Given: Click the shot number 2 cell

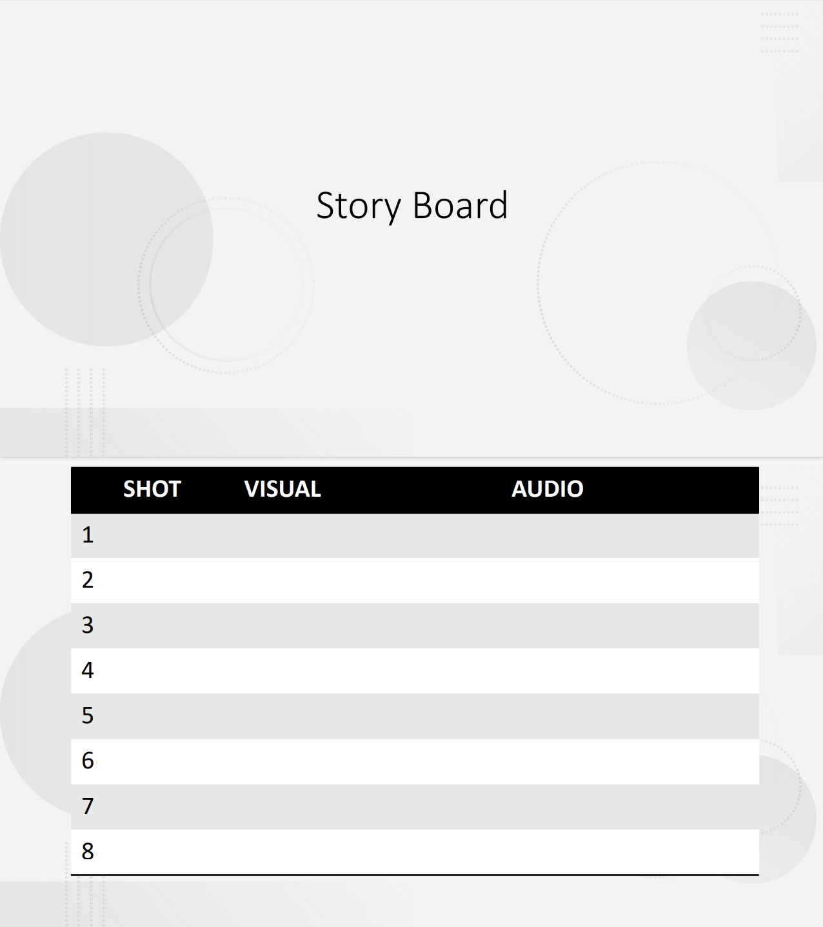Looking at the screenshot, I should click(x=152, y=581).
